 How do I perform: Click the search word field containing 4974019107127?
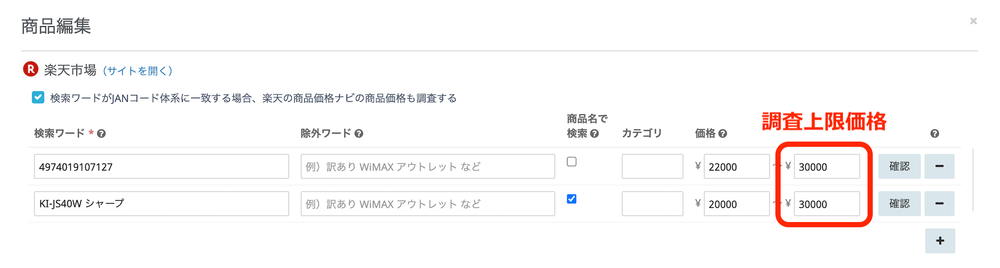(x=161, y=167)
